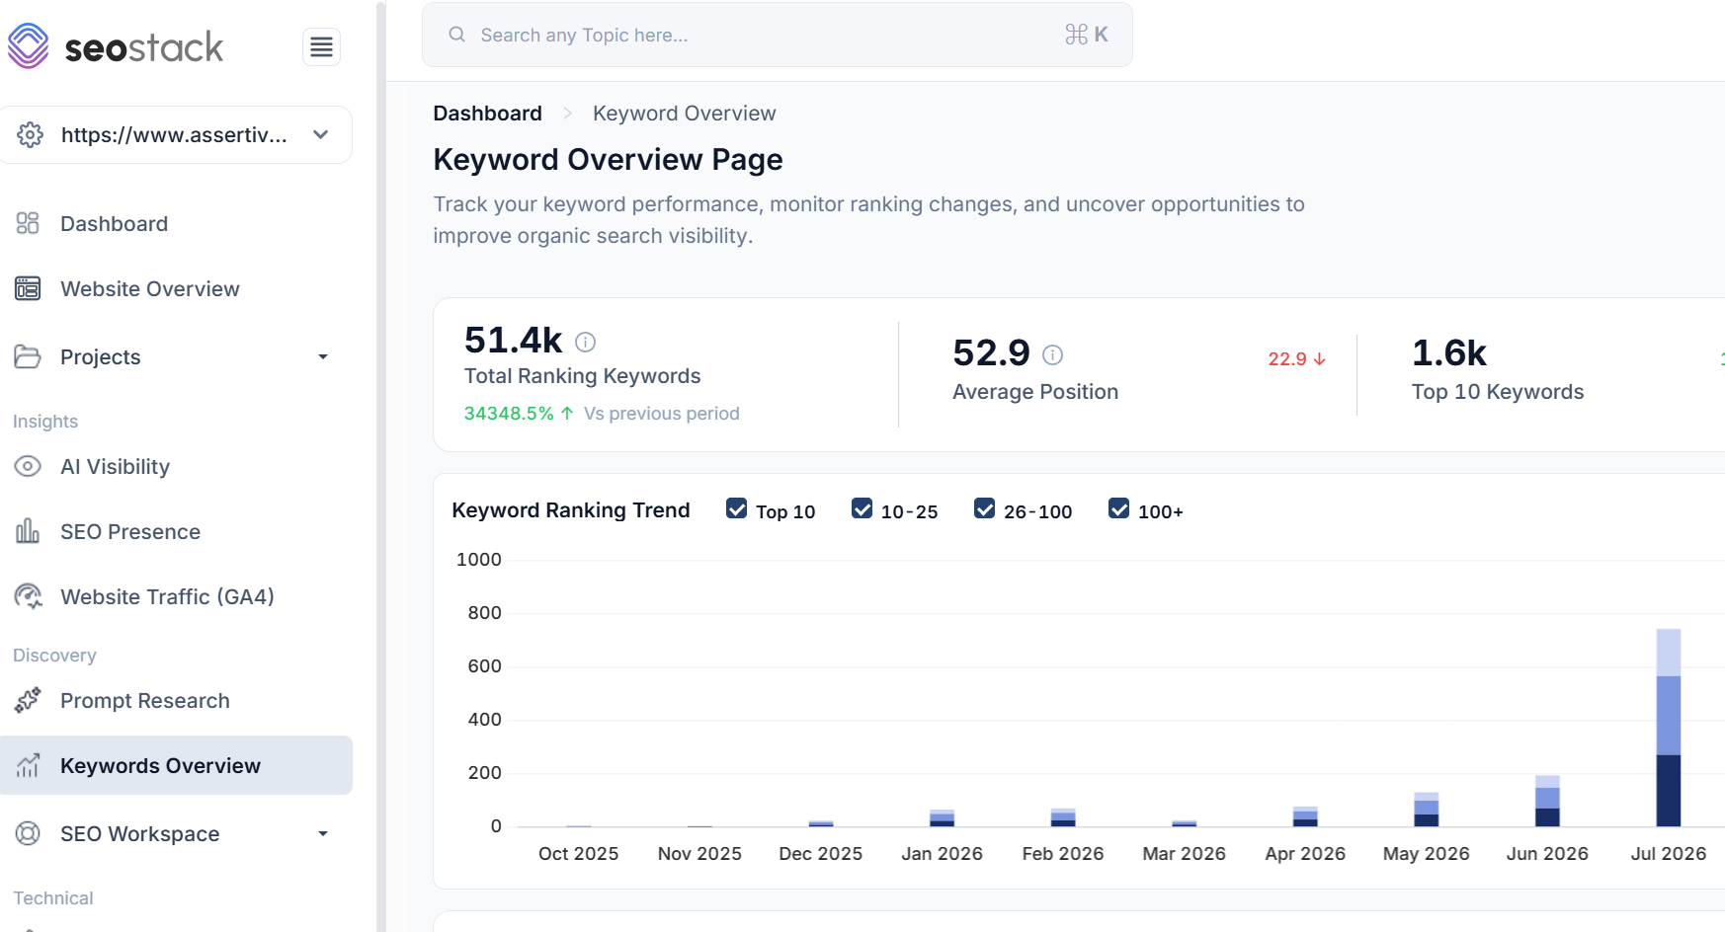This screenshot has width=1725, height=932.
Task: Click the 1.6k Top 10 Keywords value
Action: pyautogui.click(x=1449, y=352)
